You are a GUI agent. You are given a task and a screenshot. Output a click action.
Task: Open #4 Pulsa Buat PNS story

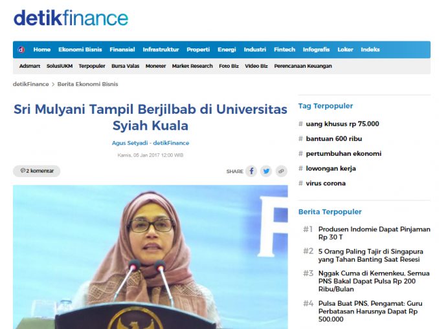pyautogui.click(x=370, y=311)
